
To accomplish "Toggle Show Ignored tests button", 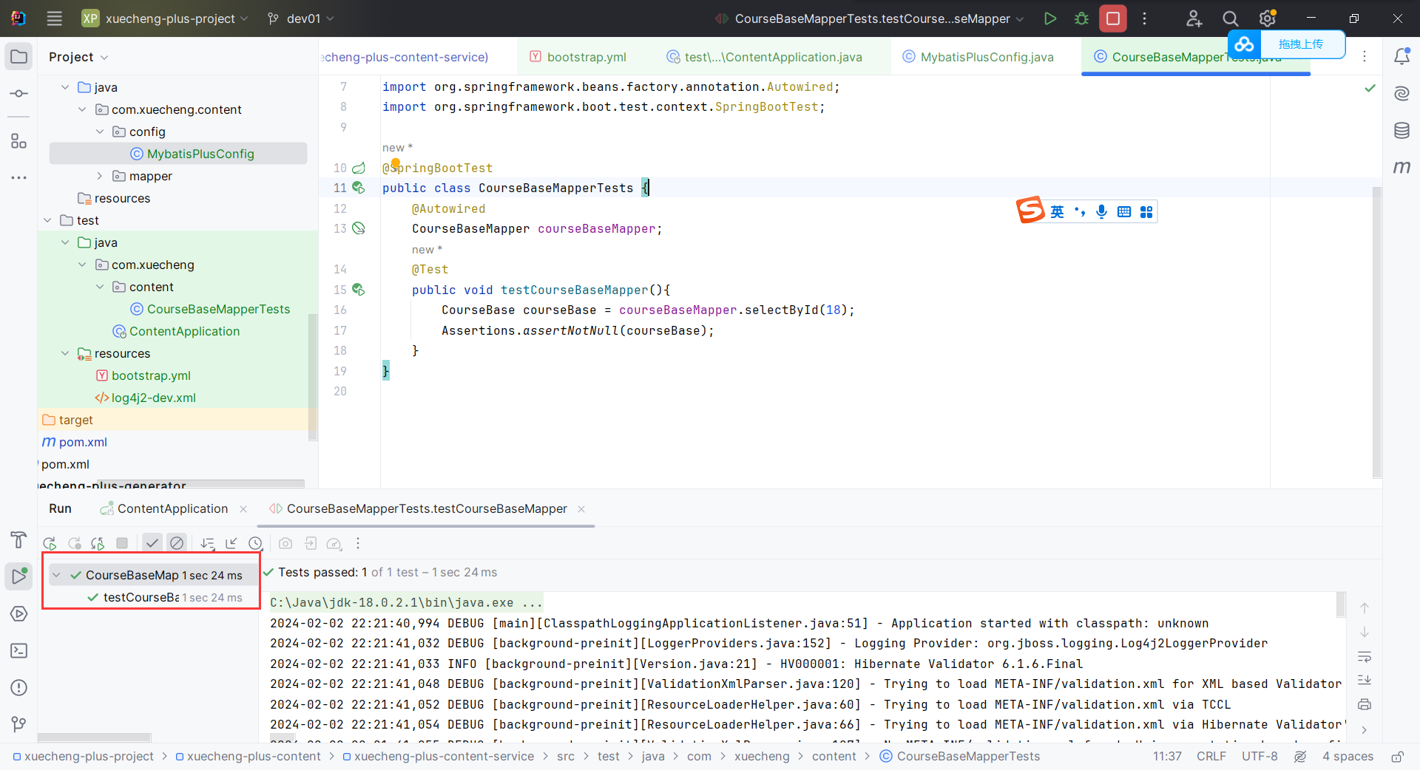I will [x=177, y=543].
